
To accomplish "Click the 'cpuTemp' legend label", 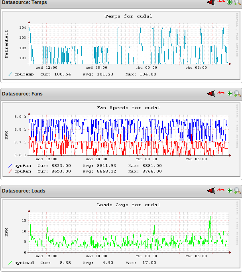I will 24,74.
